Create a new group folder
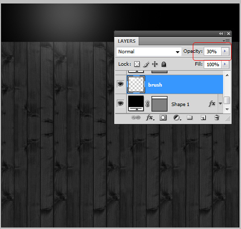Viewport: 241px width, 229px height. pyautogui.click(x=190, y=117)
